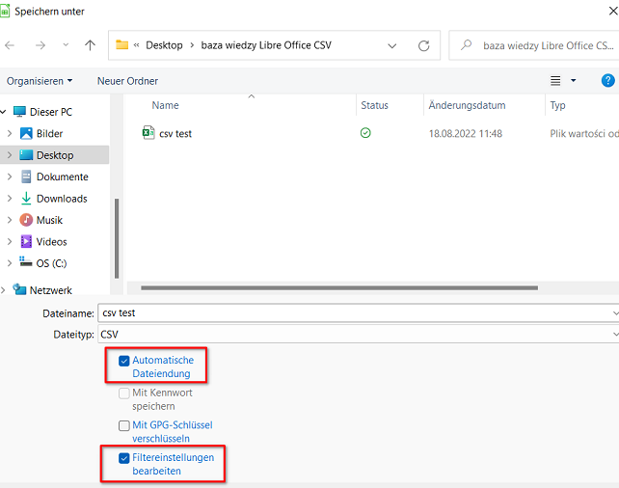Click the Downloads green arrow icon

click(26, 199)
